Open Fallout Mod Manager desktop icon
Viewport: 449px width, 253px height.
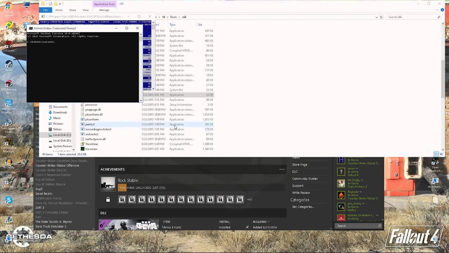pos(9,145)
